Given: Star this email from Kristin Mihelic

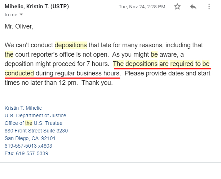Looking at the screenshot, I should point(177,6).
